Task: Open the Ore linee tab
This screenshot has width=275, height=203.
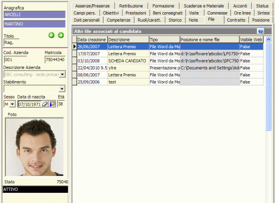Action: coord(242,13)
